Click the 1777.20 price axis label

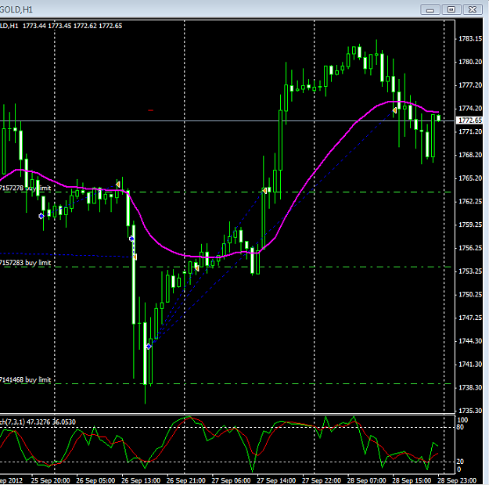470,85
